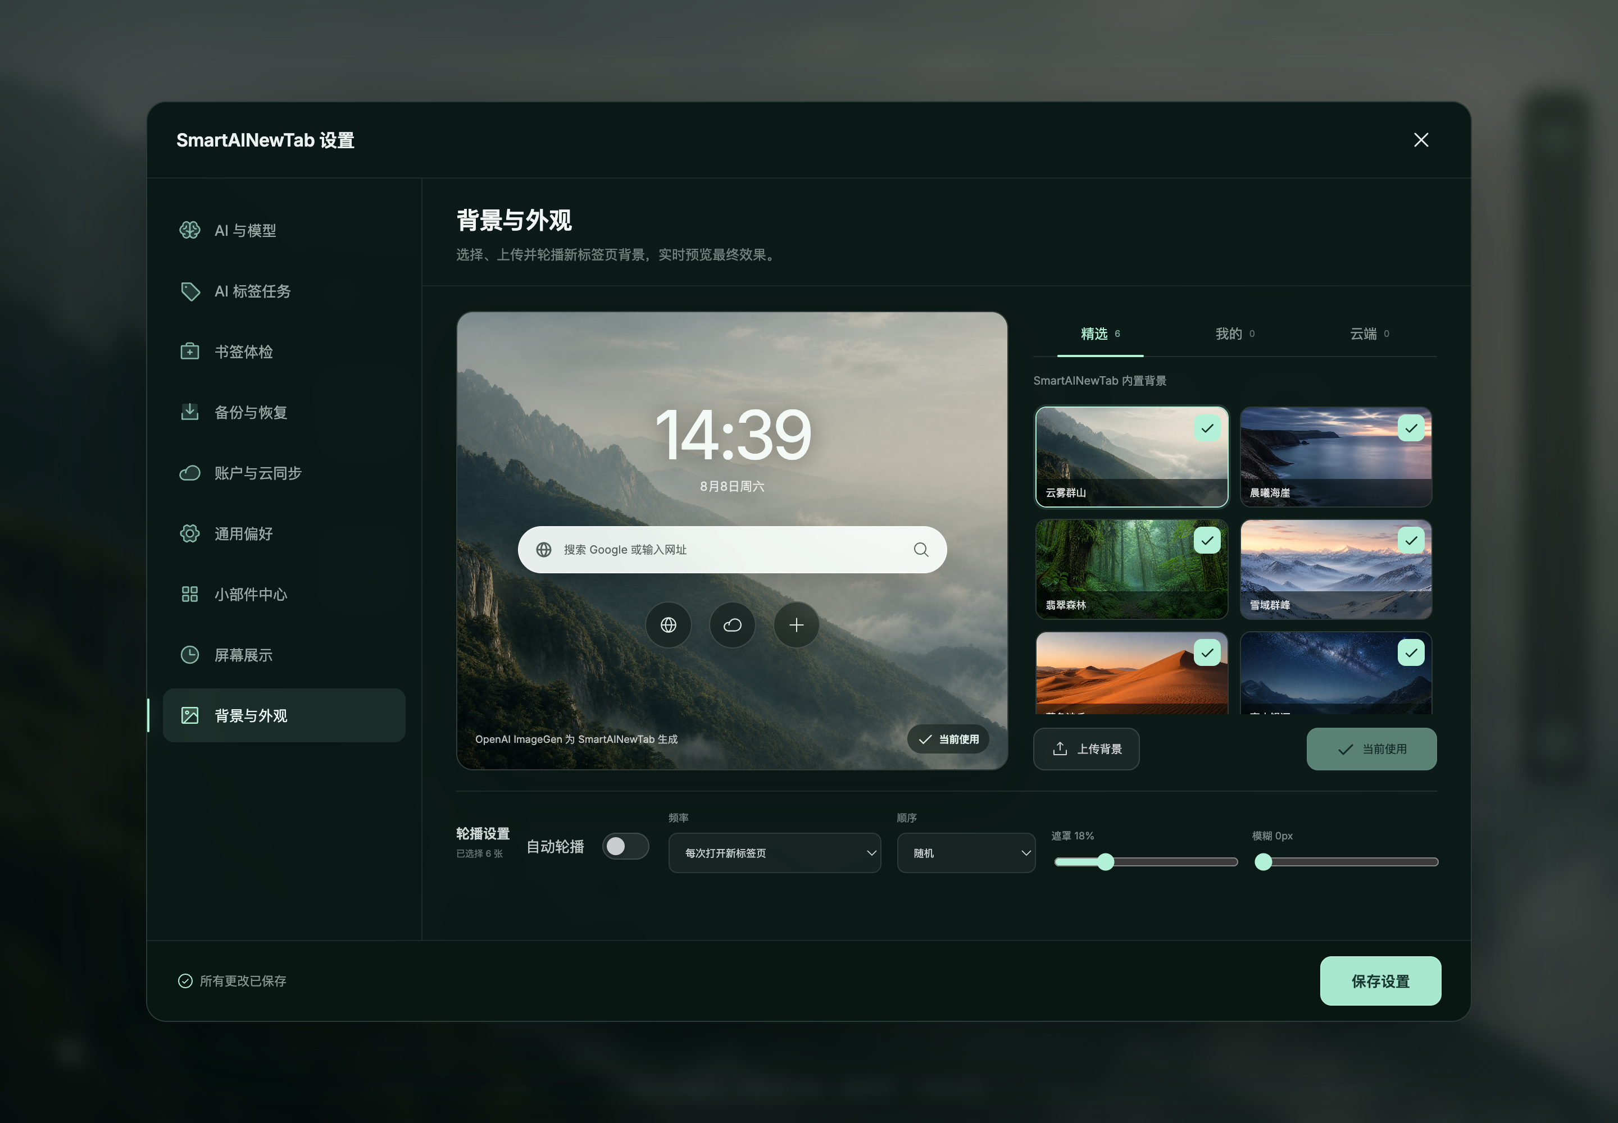Open 小部件中心 settings section
The height and width of the screenshot is (1123, 1618).
pos(284,594)
